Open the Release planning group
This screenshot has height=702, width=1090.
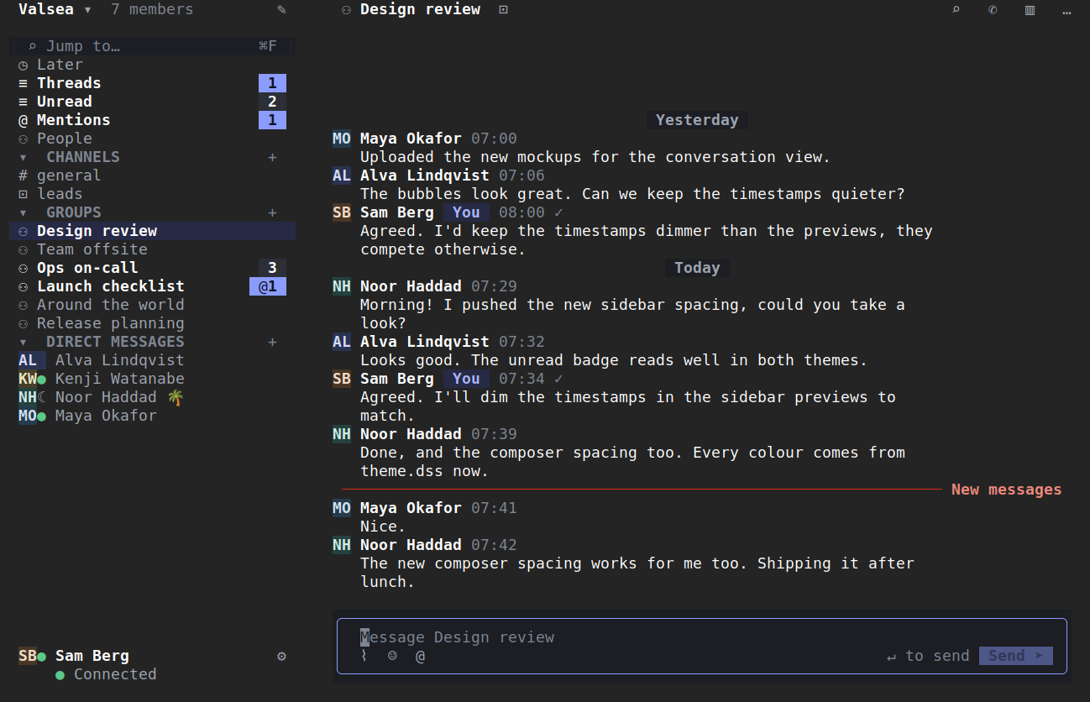[152, 323]
